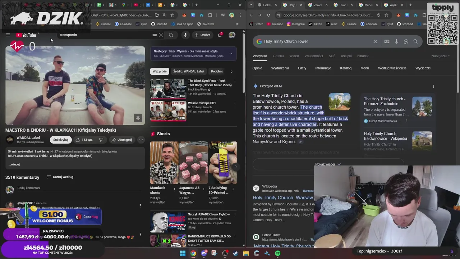Submit Google search magnifier icon
The width and height of the screenshot is (460, 259).
(x=415, y=41)
